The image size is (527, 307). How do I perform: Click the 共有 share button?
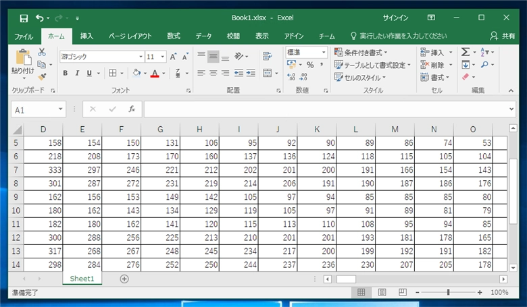tap(503, 36)
